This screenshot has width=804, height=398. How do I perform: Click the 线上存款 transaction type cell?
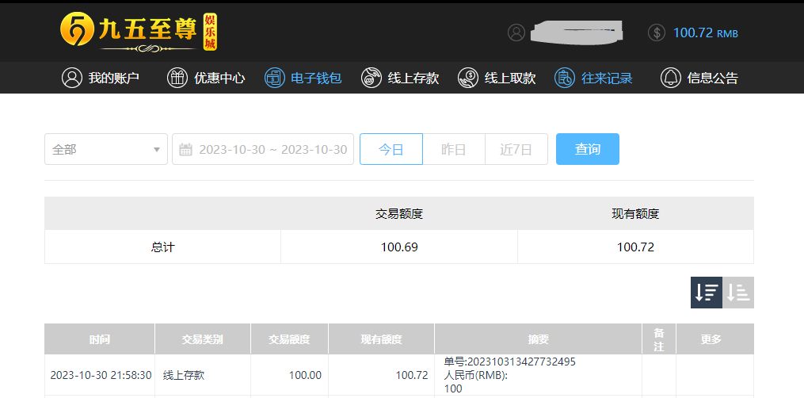click(x=203, y=375)
